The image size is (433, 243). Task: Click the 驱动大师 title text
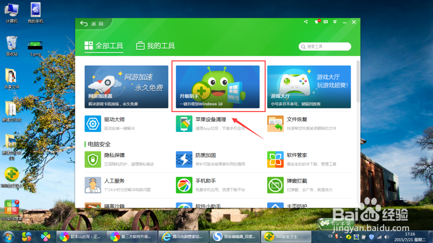[114, 119]
